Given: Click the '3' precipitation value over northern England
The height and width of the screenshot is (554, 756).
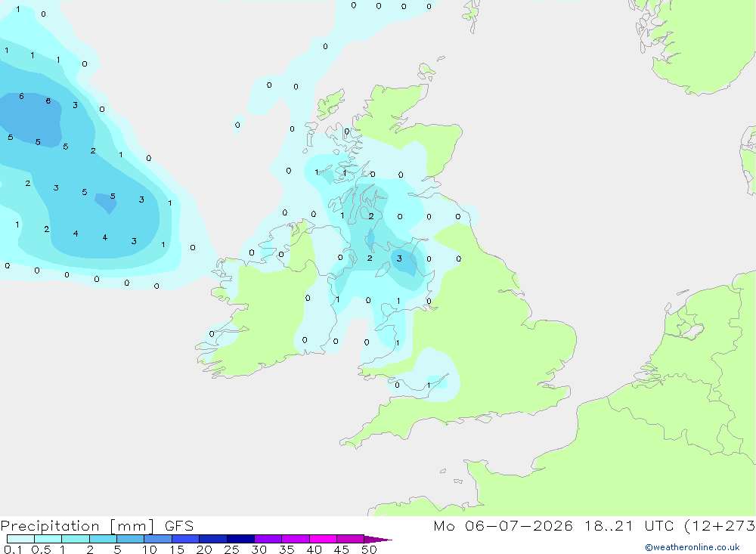Looking at the screenshot, I should (399, 259).
